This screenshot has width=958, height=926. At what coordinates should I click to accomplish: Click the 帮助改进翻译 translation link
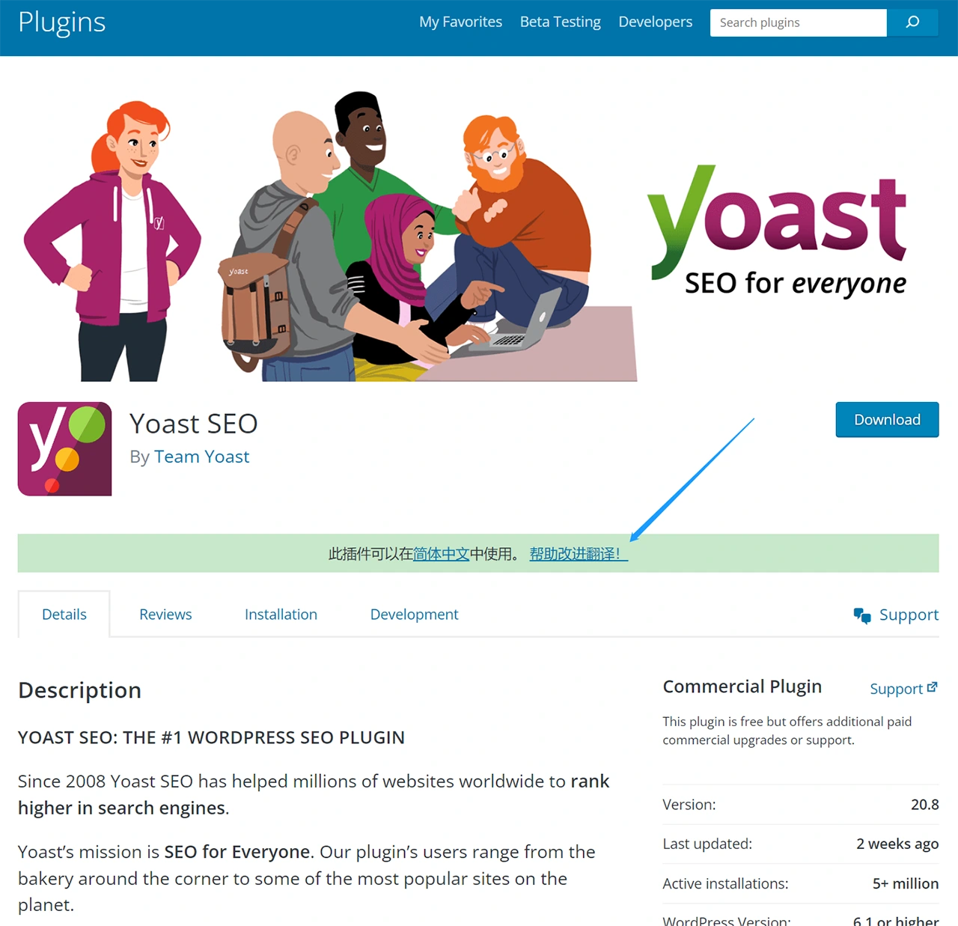click(579, 554)
